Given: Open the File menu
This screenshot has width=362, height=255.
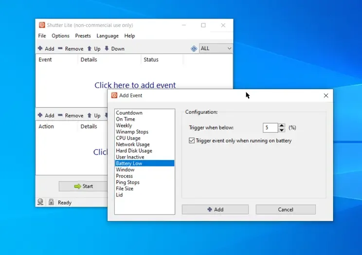Looking at the screenshot, I should (42, 36).
